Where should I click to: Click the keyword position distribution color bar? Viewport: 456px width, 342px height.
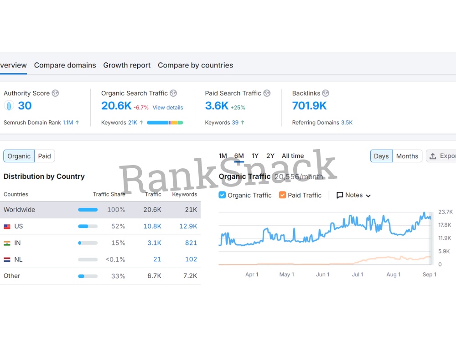(165, 123)
